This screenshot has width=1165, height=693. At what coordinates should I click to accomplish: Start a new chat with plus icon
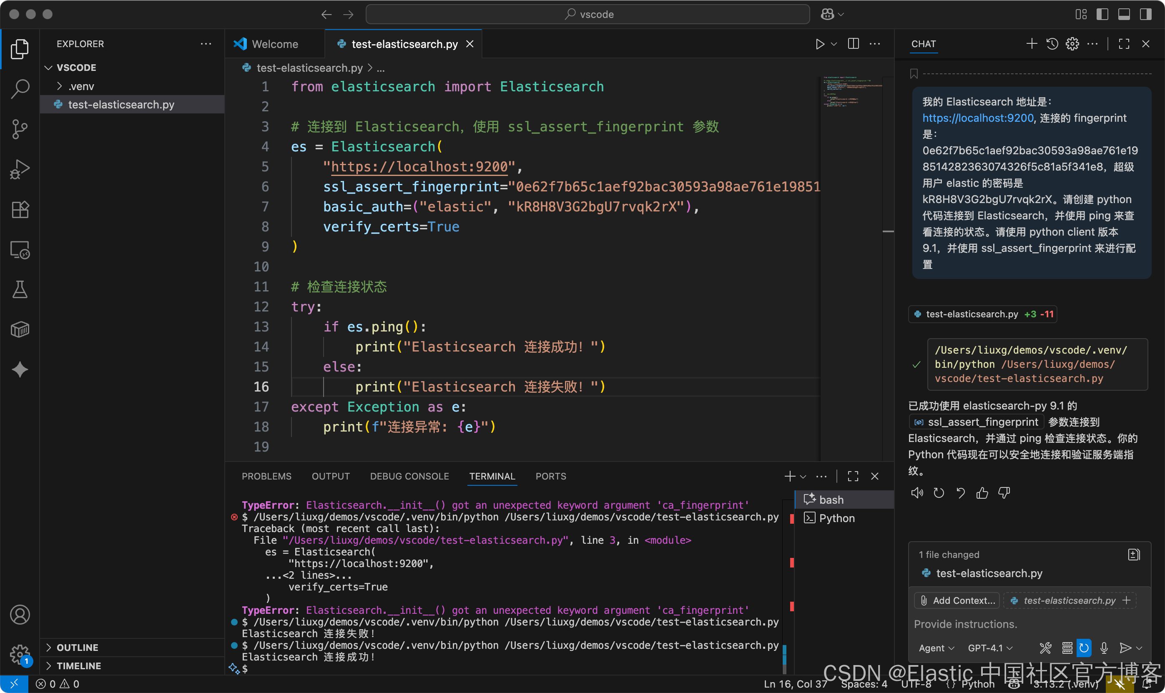[1032, 44]
